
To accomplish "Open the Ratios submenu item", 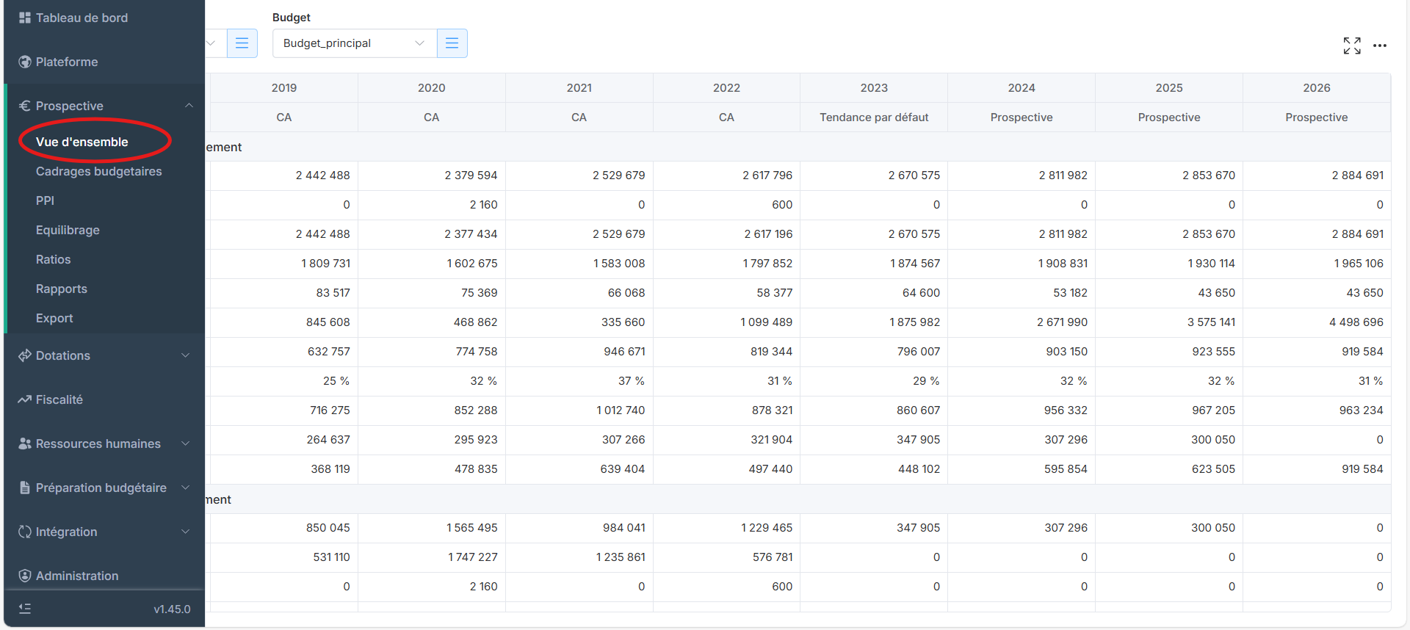I will point(53,259).
